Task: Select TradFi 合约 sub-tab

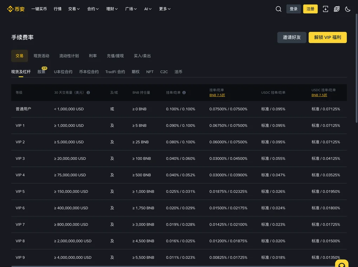Action: [x=115, y=72]
